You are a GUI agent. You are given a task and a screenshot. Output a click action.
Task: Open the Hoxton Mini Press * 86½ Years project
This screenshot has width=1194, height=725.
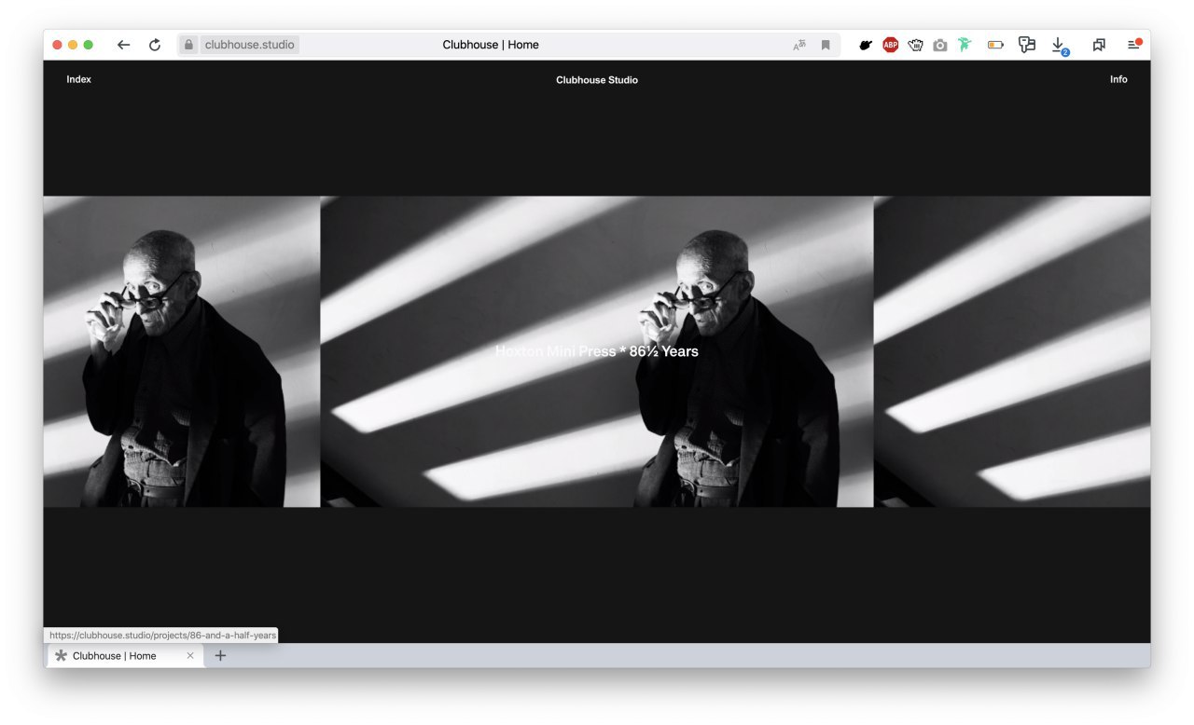point(597,351)
